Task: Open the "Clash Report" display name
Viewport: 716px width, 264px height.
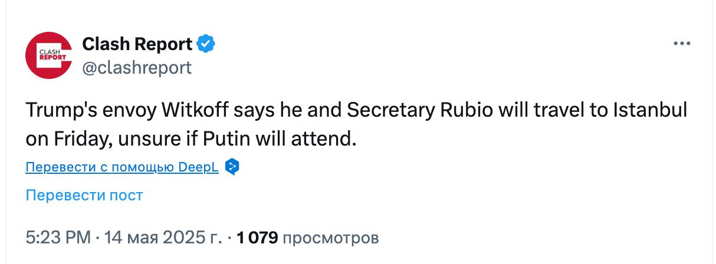Action: click(x=137, y=44)
